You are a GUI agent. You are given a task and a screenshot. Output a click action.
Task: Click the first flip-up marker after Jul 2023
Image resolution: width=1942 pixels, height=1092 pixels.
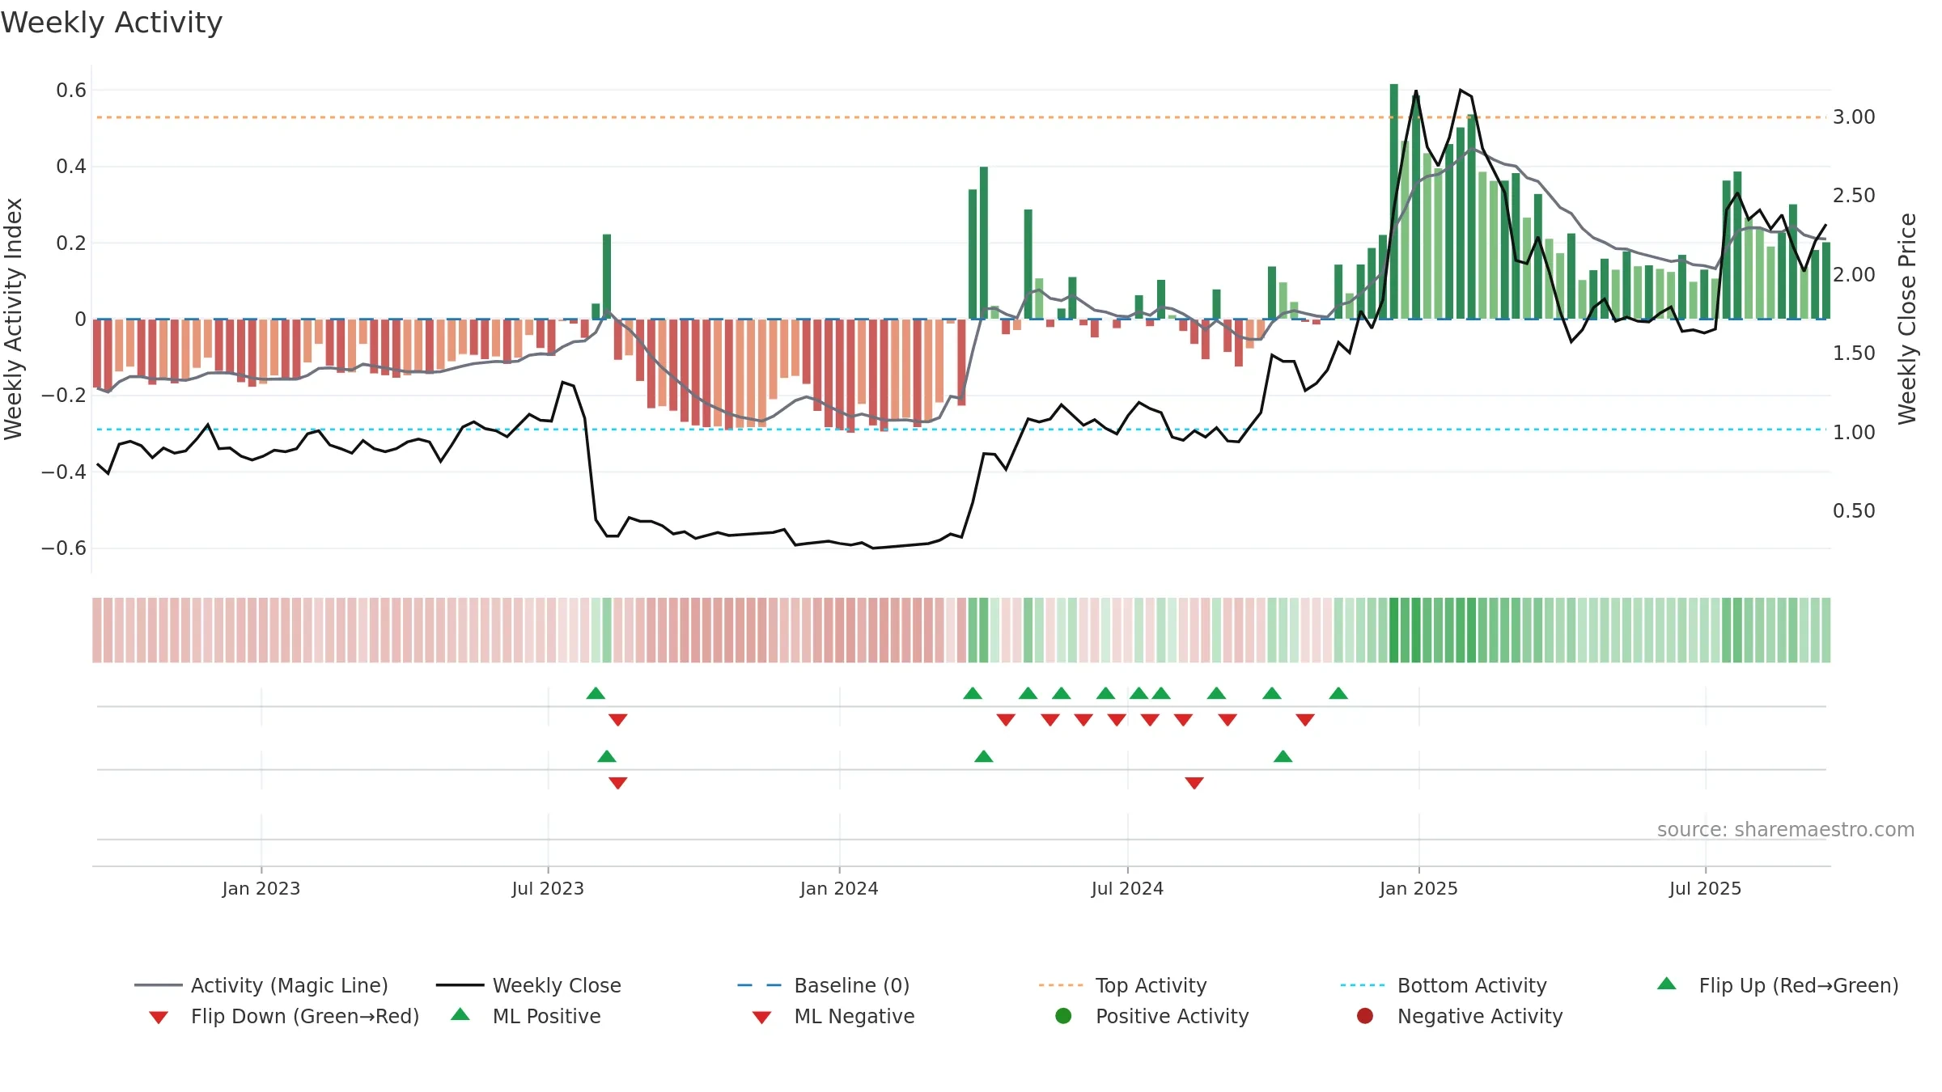click(x=596, y=693)
